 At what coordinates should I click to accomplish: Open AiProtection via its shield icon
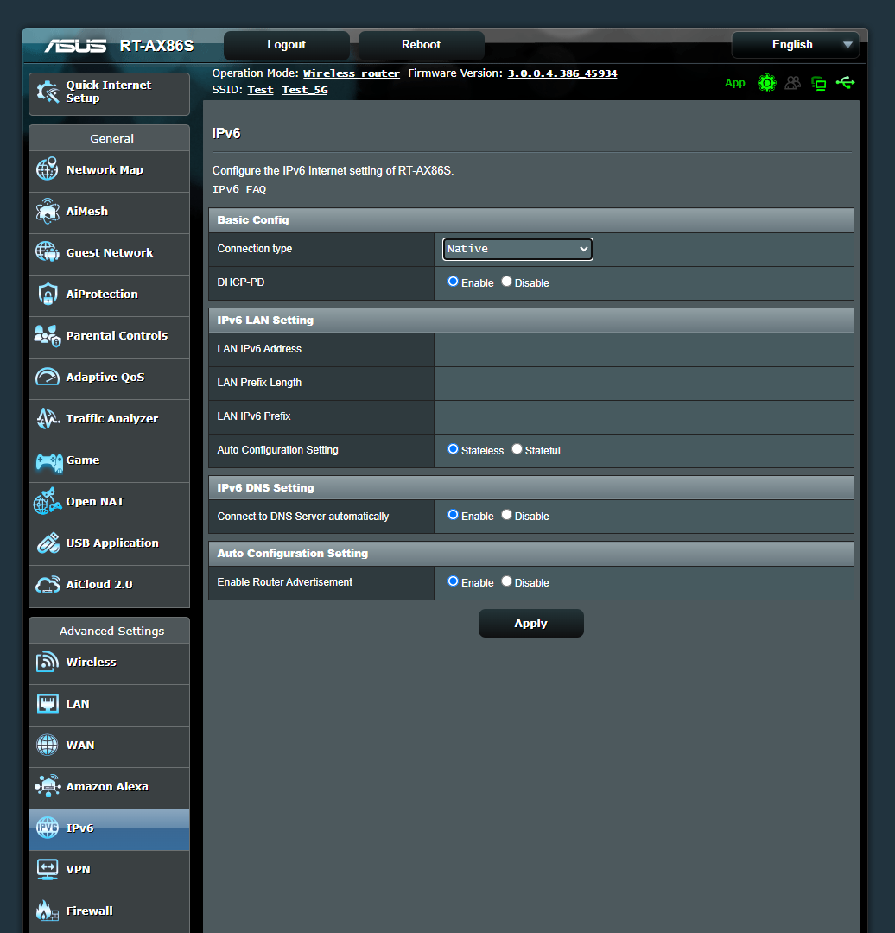(47, 295)
